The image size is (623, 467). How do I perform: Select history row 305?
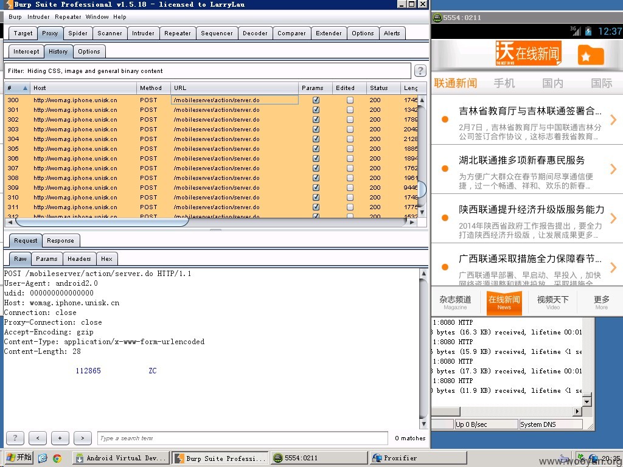(211, 148)
